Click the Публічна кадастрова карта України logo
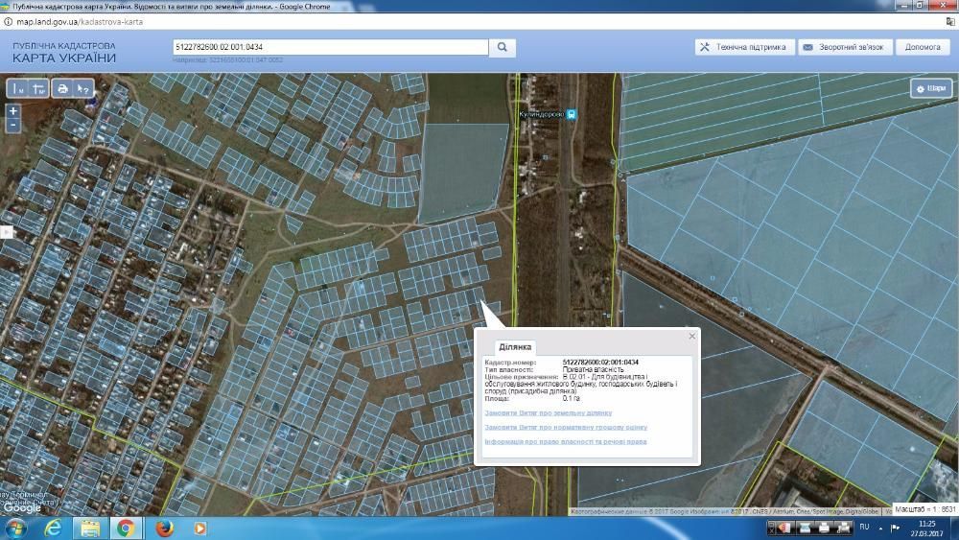This screenshot has height=540, width=959. 63,53
